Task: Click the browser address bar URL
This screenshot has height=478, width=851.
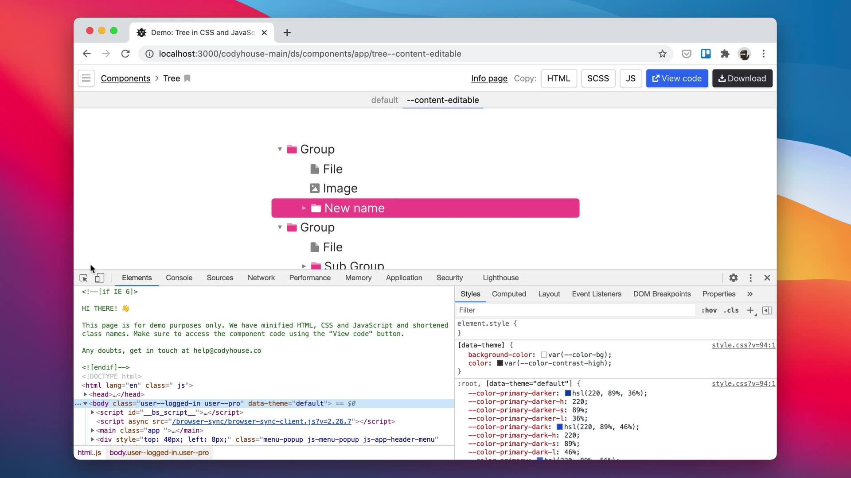Action: [310, 54]
